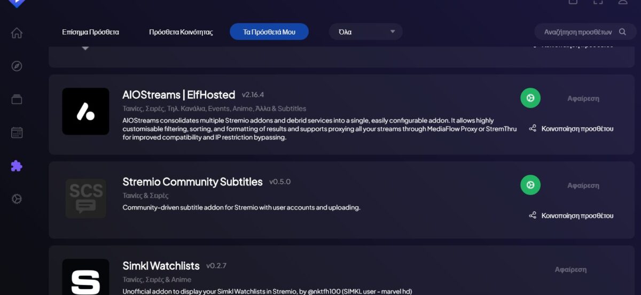Click the AIOStreams | ElfHosted title
641x295 pixels.
[x=178, y=95]
